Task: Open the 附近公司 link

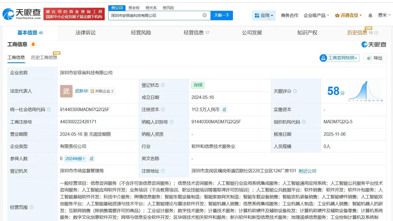Action: [x=307, y=171]
